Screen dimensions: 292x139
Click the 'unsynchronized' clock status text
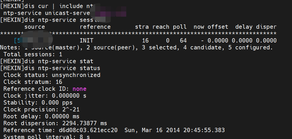[x=76, y=75]
